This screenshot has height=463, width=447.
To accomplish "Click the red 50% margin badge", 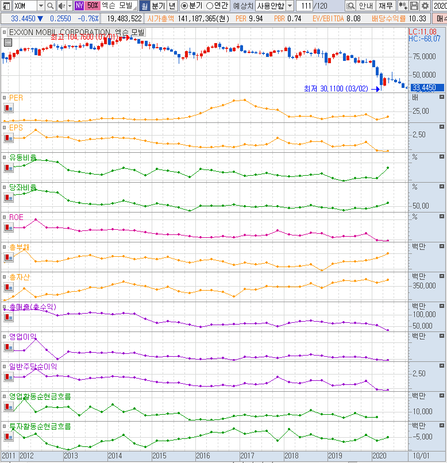I will [x=93, y=6].
